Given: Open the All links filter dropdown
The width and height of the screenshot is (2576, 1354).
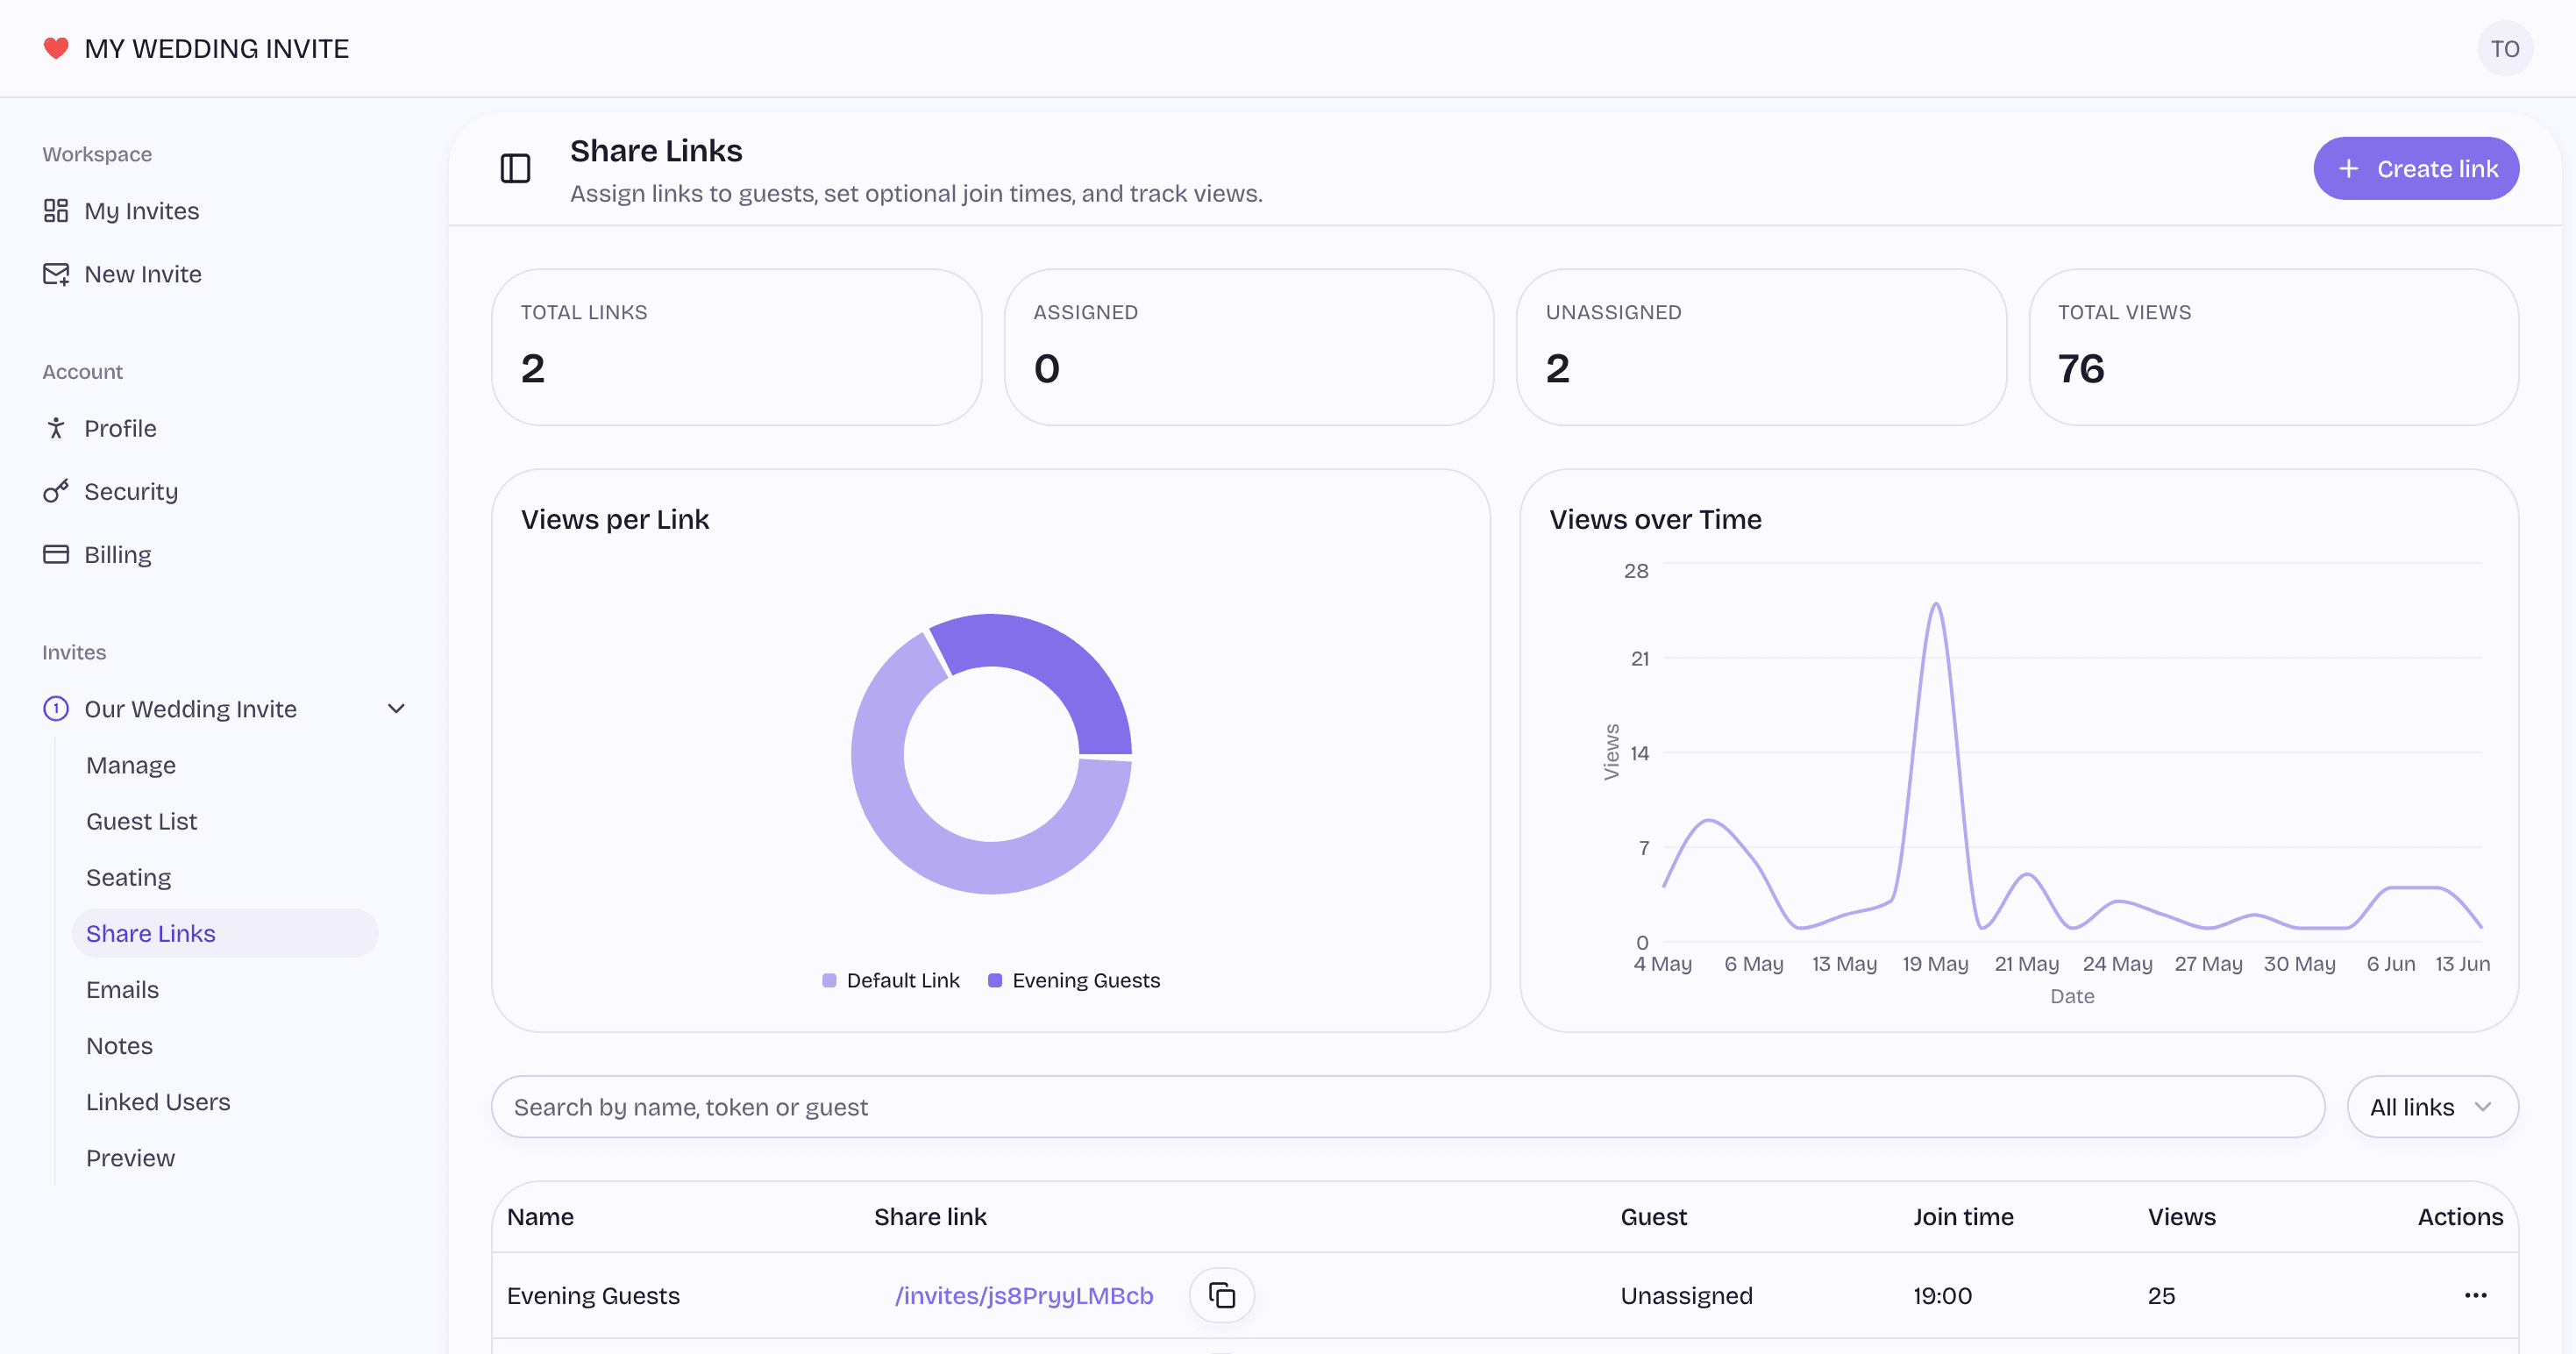Looking at the screenshot, I should 2432,1106.
